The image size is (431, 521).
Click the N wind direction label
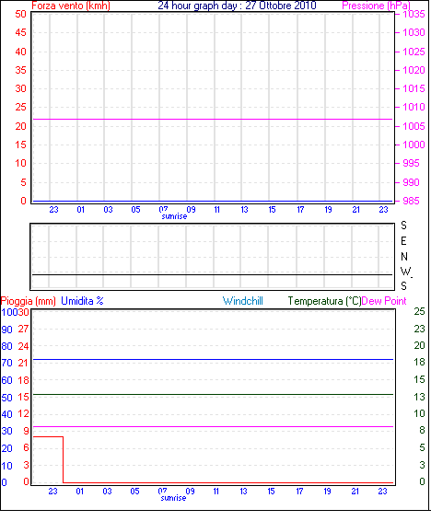403,257
